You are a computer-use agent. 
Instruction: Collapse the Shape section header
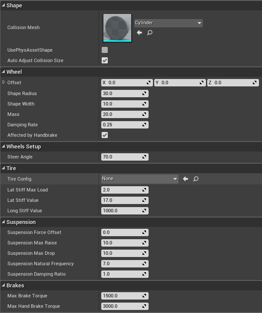point(14,5)
